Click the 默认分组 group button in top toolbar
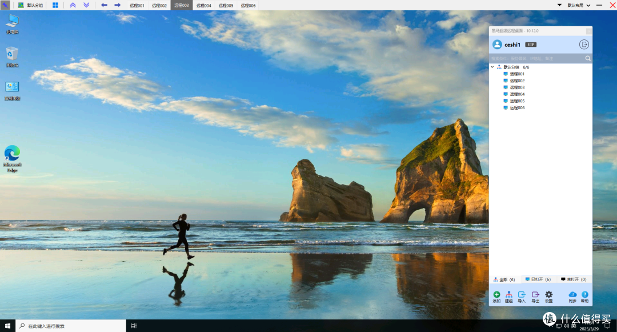617x332 pixels. tap(30, 5)
